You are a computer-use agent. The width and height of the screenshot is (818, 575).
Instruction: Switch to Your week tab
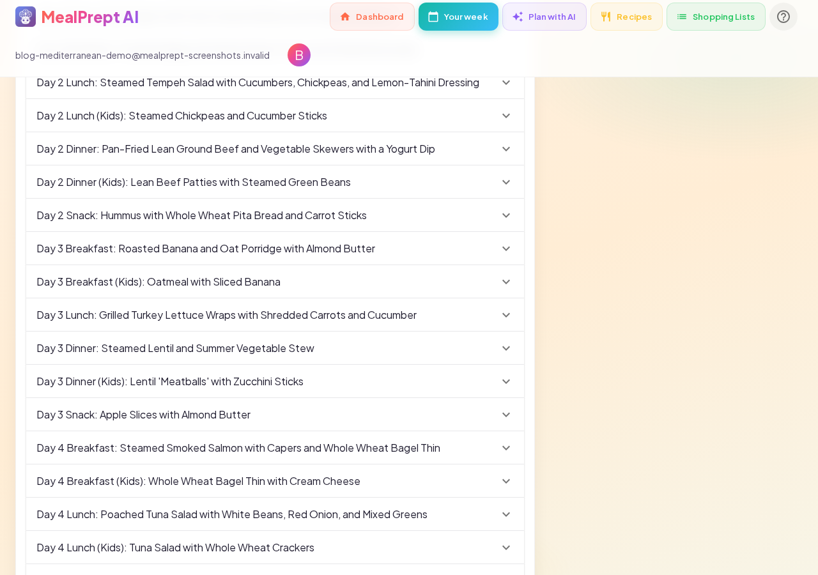(x=458, y=17)
